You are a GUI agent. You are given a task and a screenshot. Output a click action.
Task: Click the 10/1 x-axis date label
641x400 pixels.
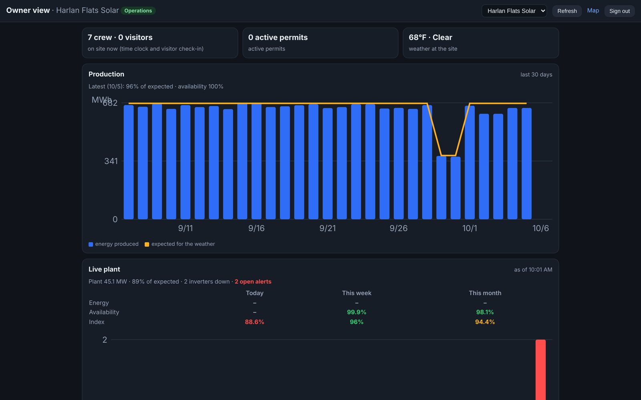470,228
